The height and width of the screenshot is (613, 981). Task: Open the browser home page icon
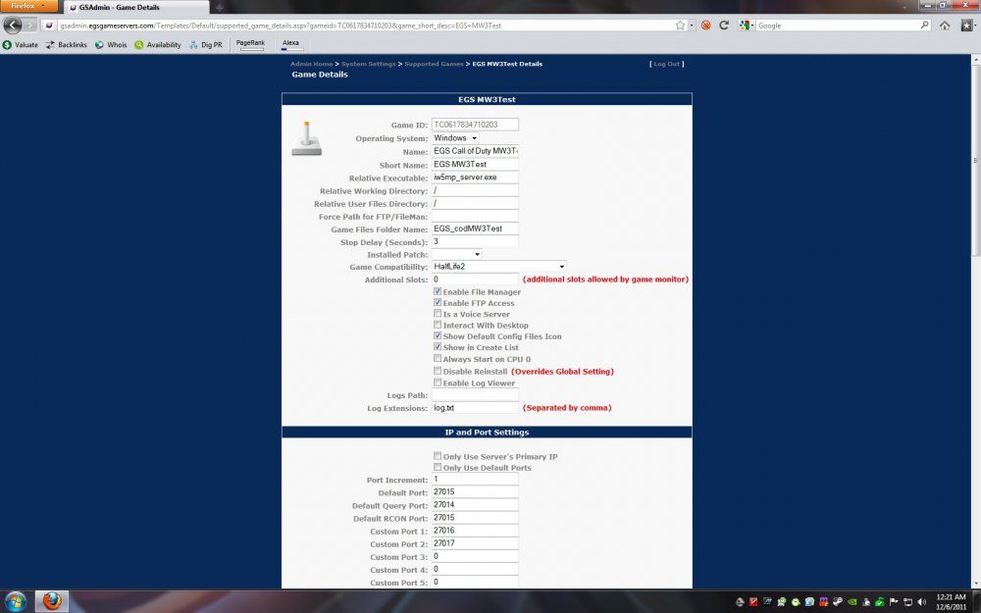pyautogui.click(x=945, y=26)
